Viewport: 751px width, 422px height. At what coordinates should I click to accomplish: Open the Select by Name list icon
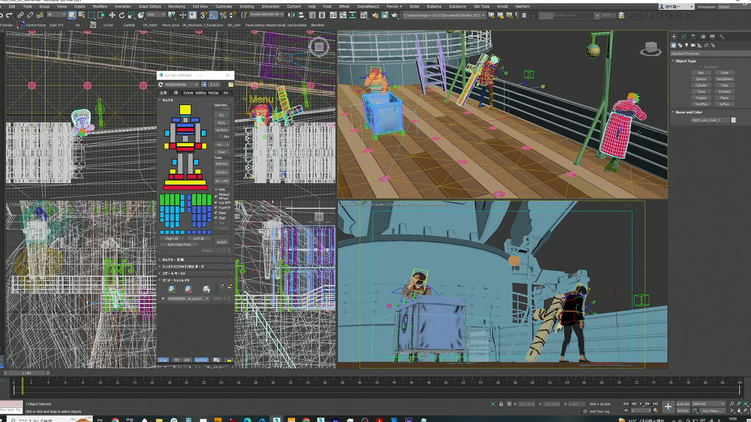coord(82,15)
